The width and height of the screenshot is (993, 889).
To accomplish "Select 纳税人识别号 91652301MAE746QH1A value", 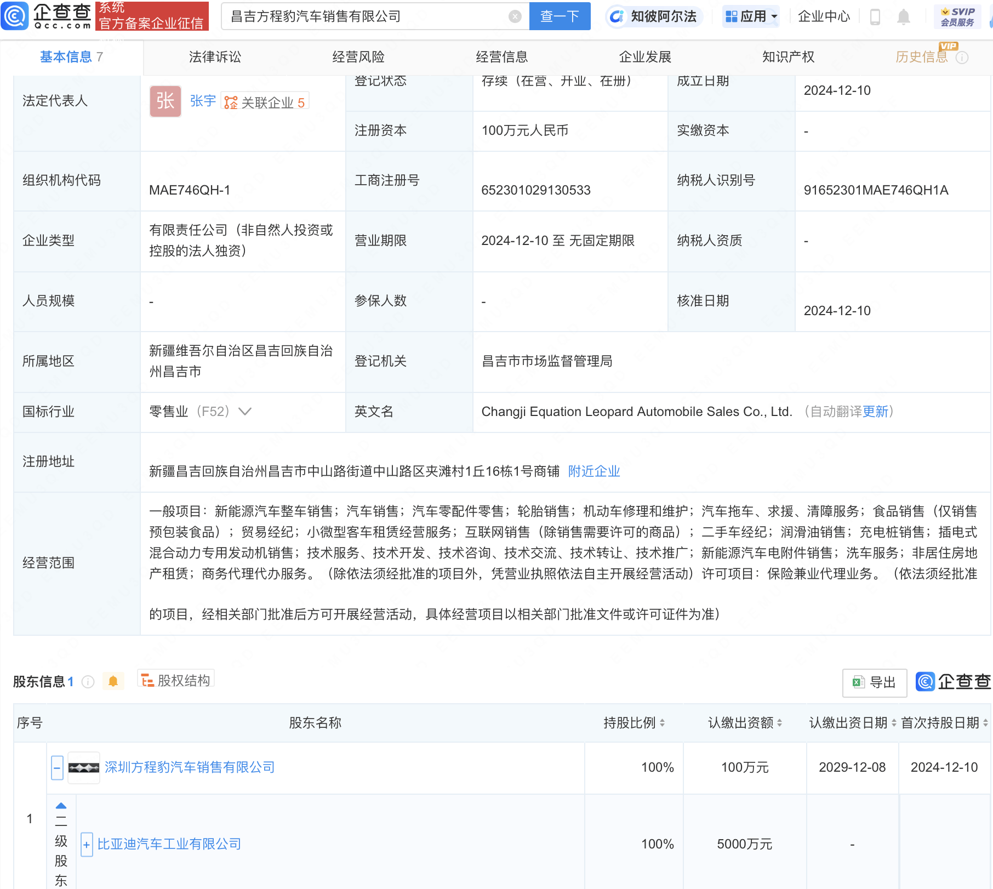I will pos(876,190).
